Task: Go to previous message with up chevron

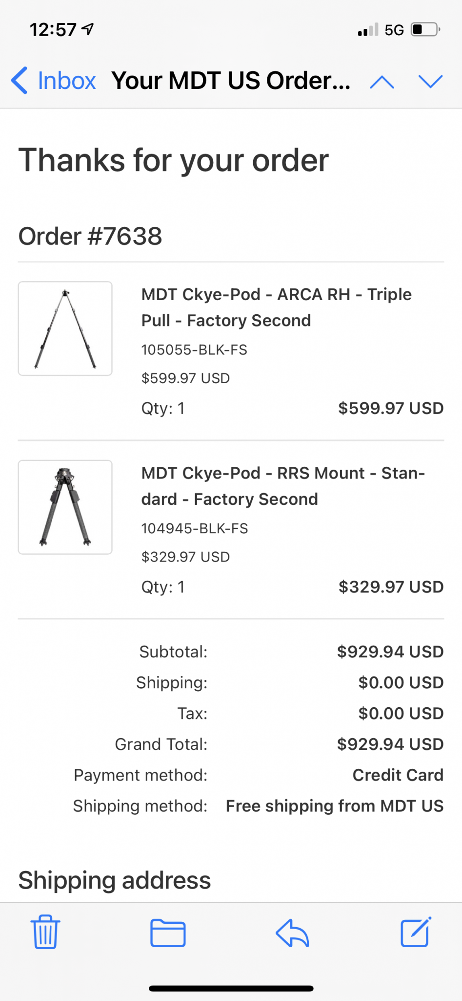Action: pyautogui.click(x=382, y=82)
